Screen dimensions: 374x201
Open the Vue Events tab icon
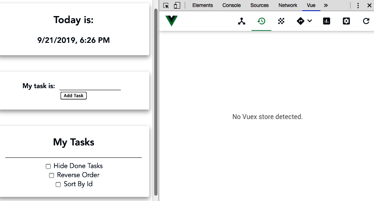click(281, 21)
